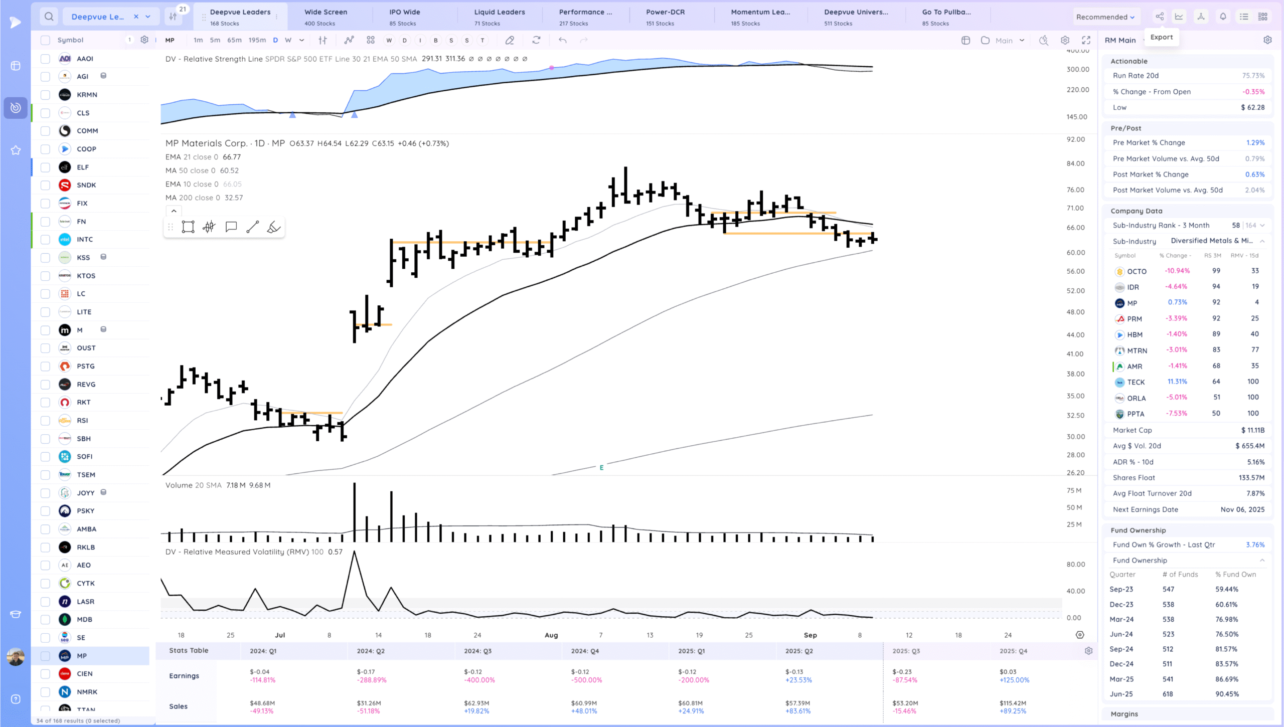Check the SNDK row checkbox
This screenshot has width=1284, height=727.
click(45, 185)
